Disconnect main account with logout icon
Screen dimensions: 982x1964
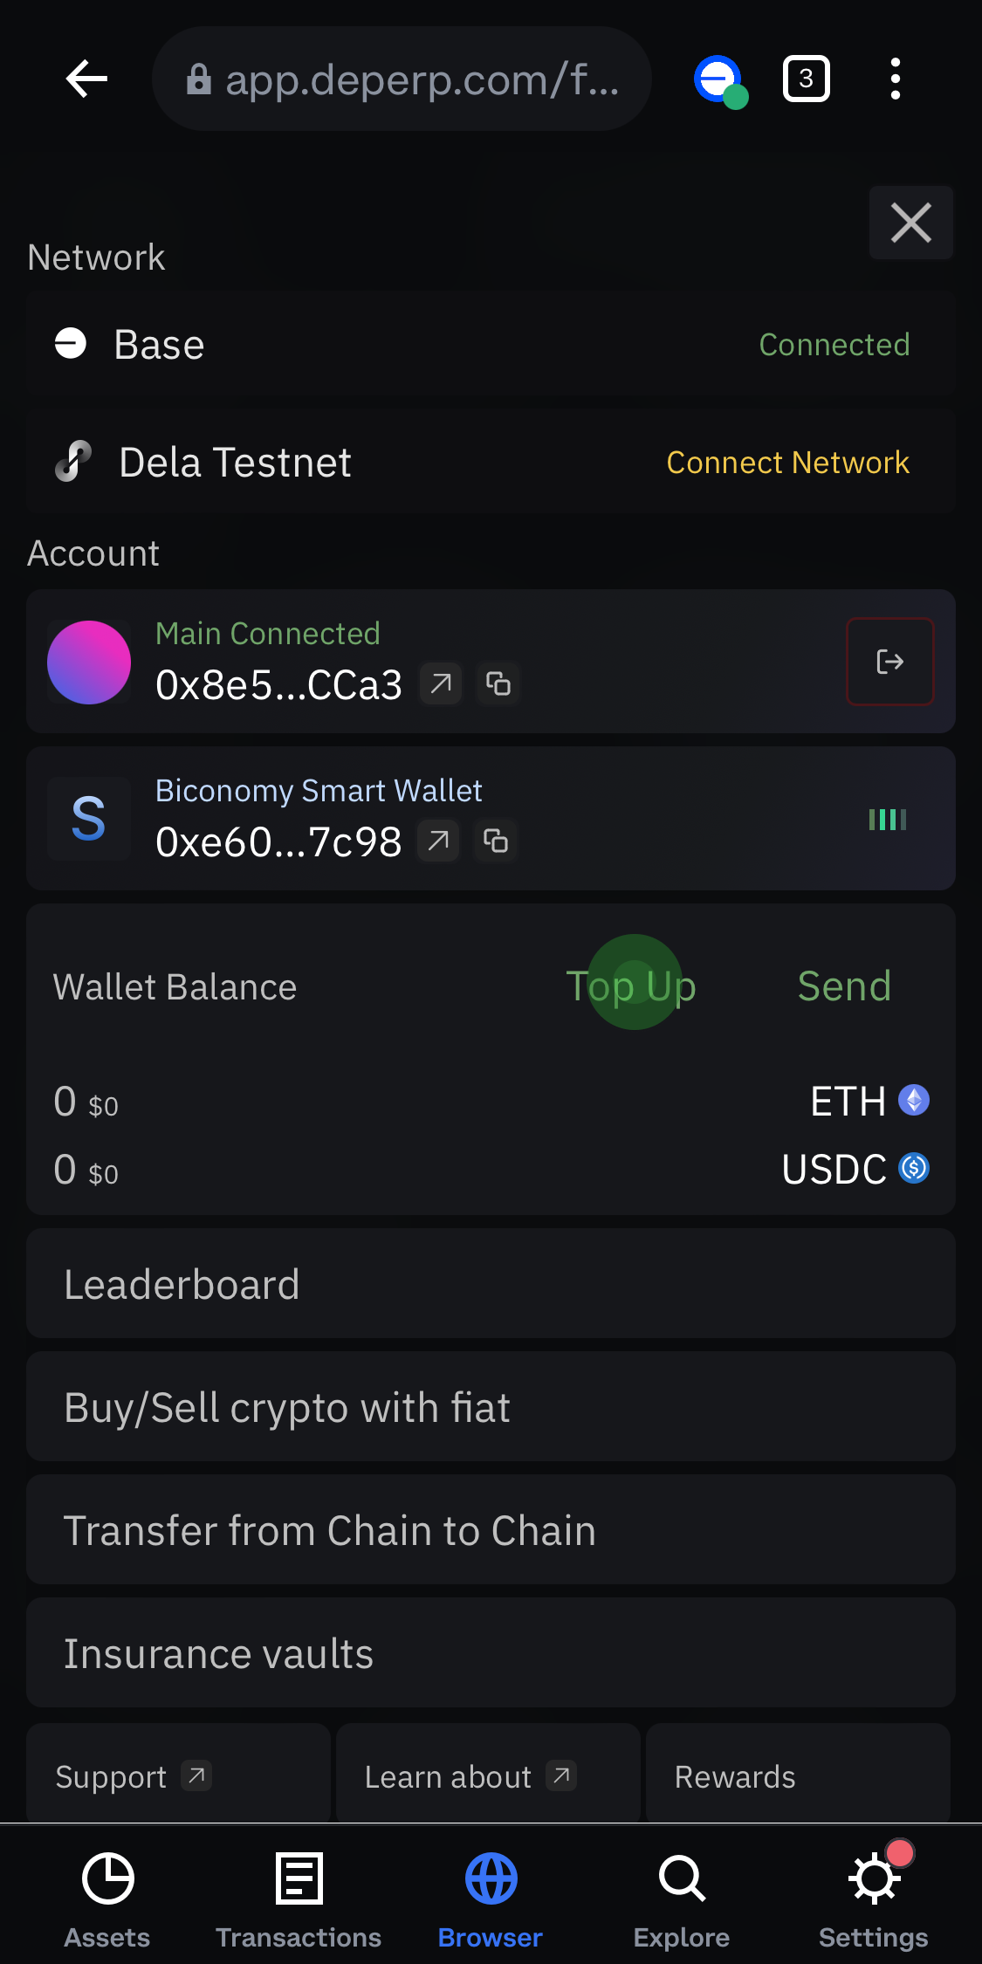(x=889, y=662)
